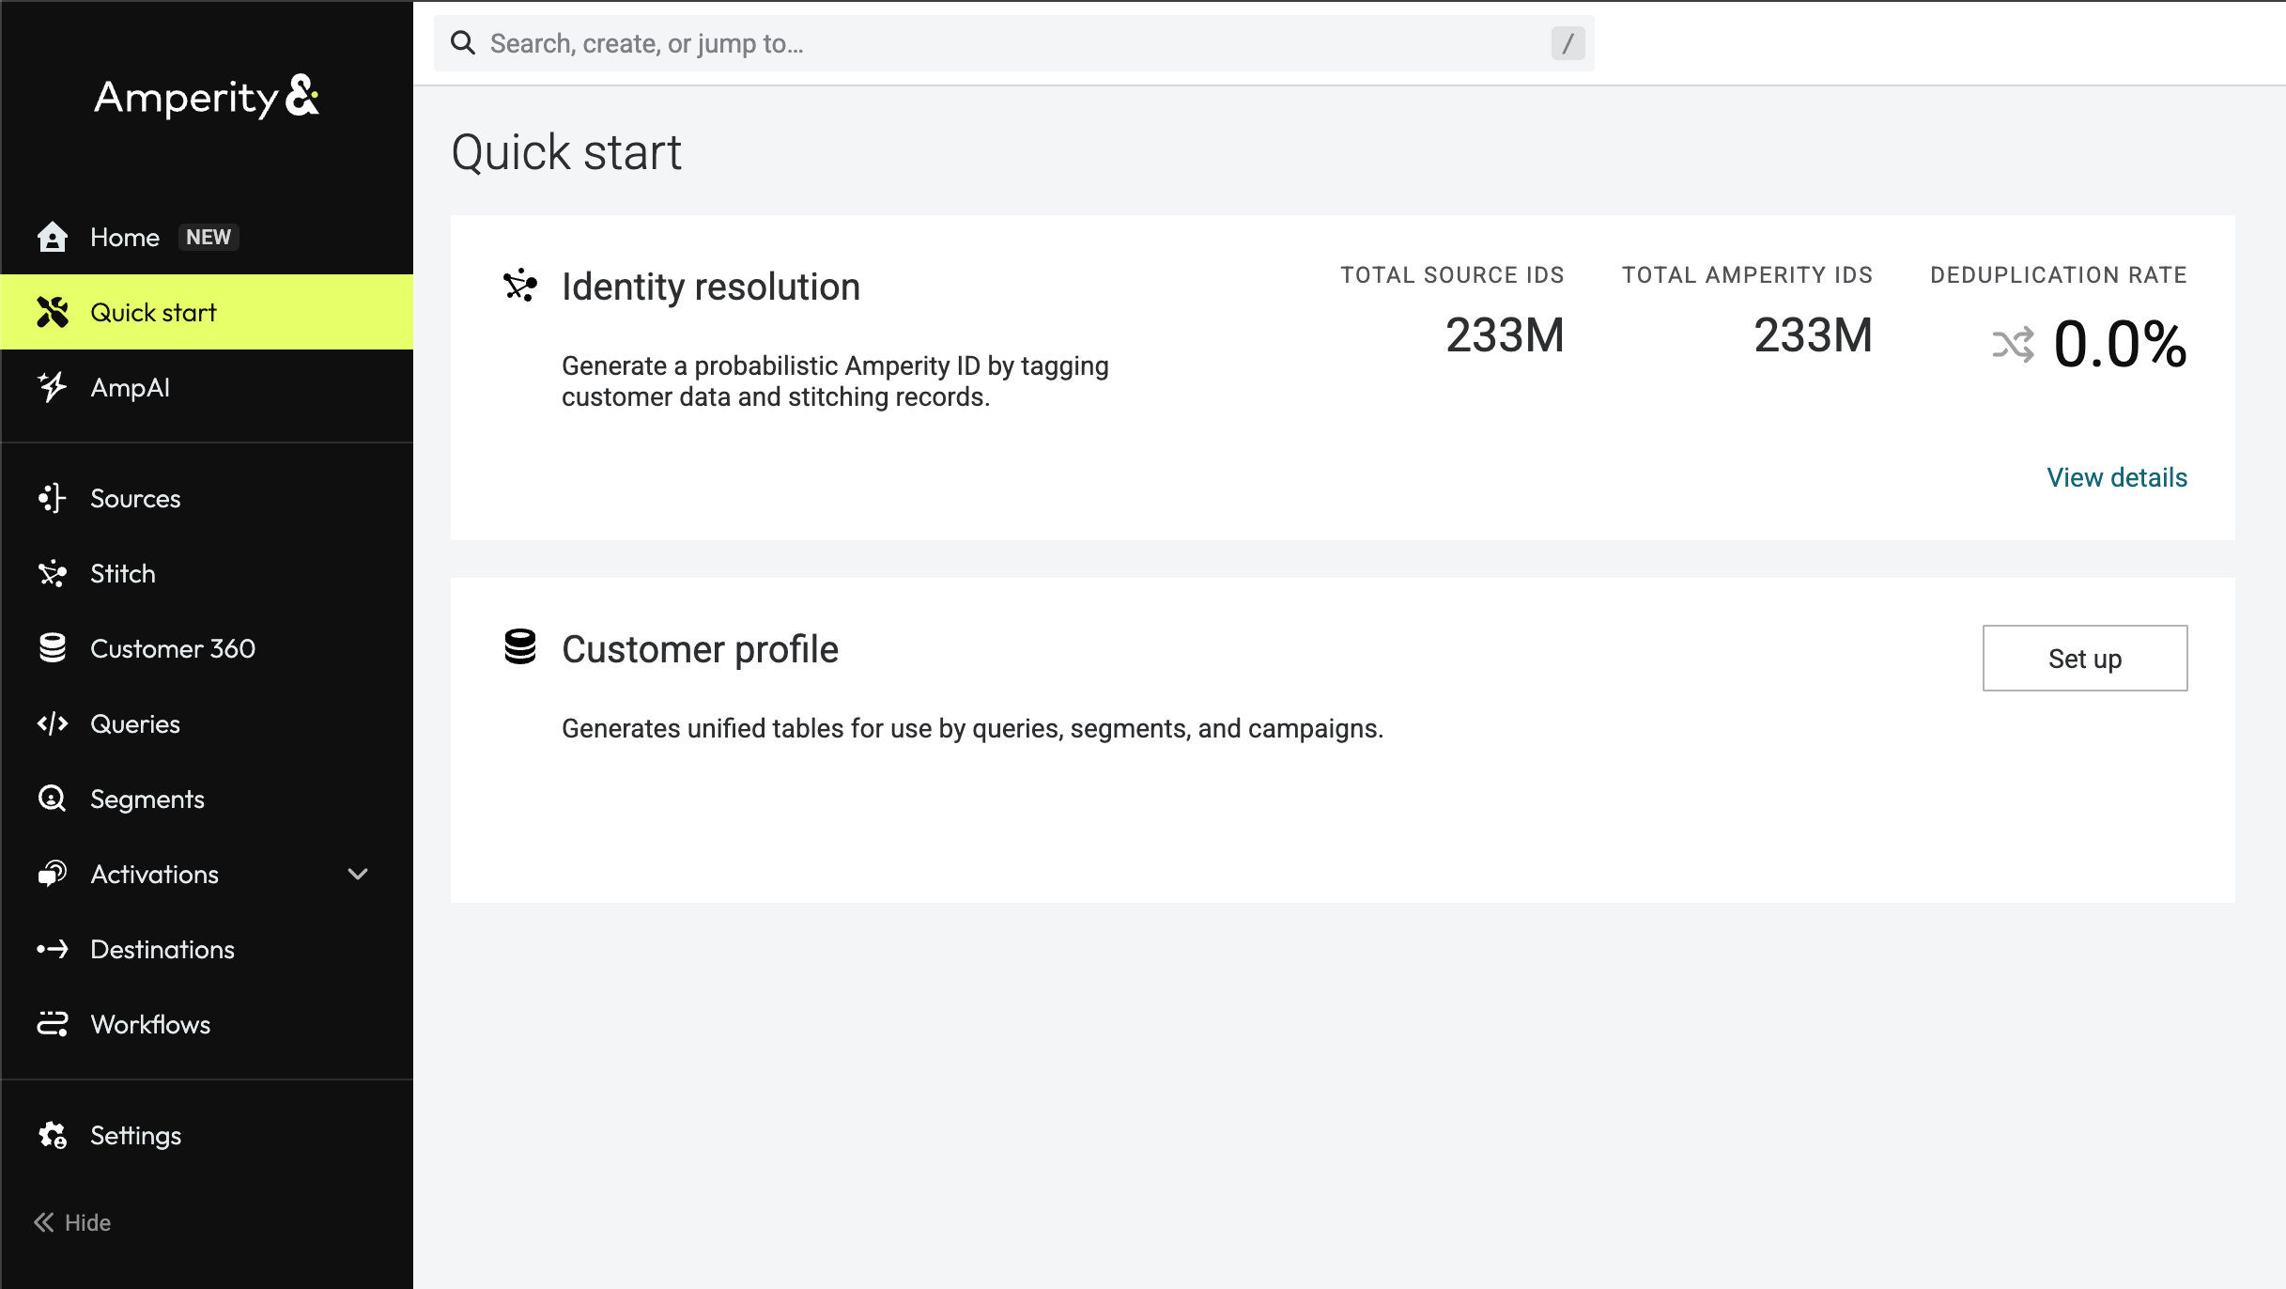Screen dimensions: 2286x1289
Task: Click the search magnifier icon
Action: (x=463, y=43)
